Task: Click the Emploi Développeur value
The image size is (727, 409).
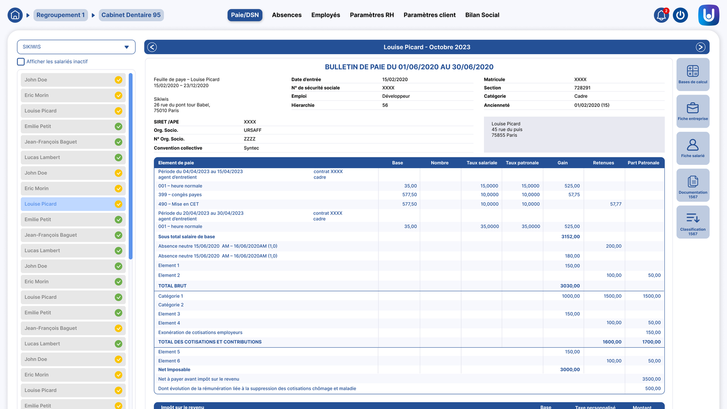Action: [396, 96]
